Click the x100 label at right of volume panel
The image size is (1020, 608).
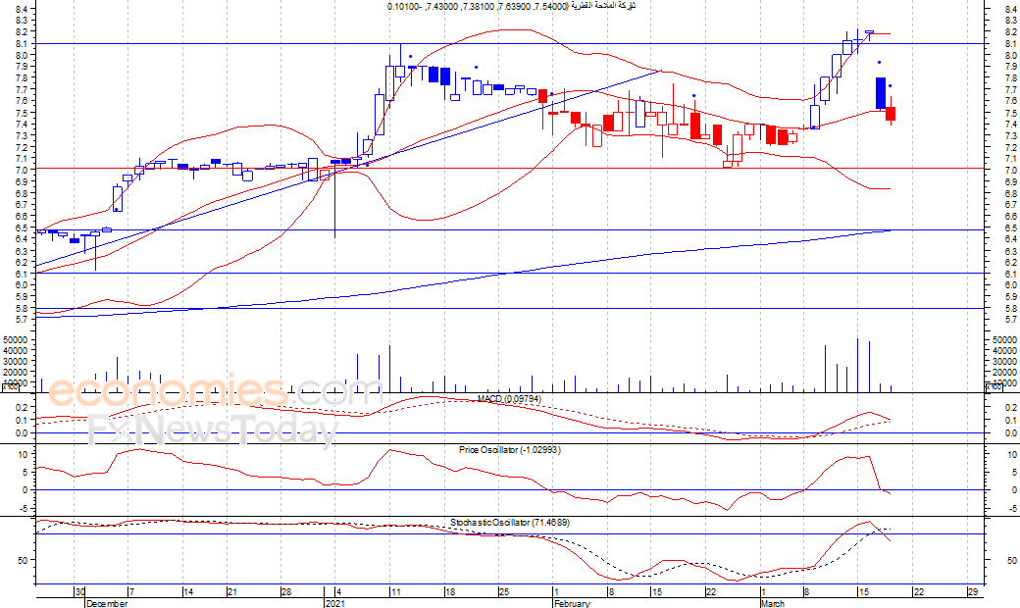pos(993,388)
